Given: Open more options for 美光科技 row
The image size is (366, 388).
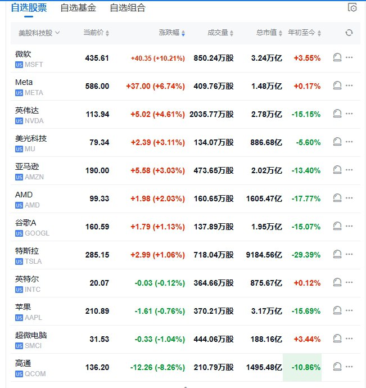Looking at the screenshot, I should (349, 142).
